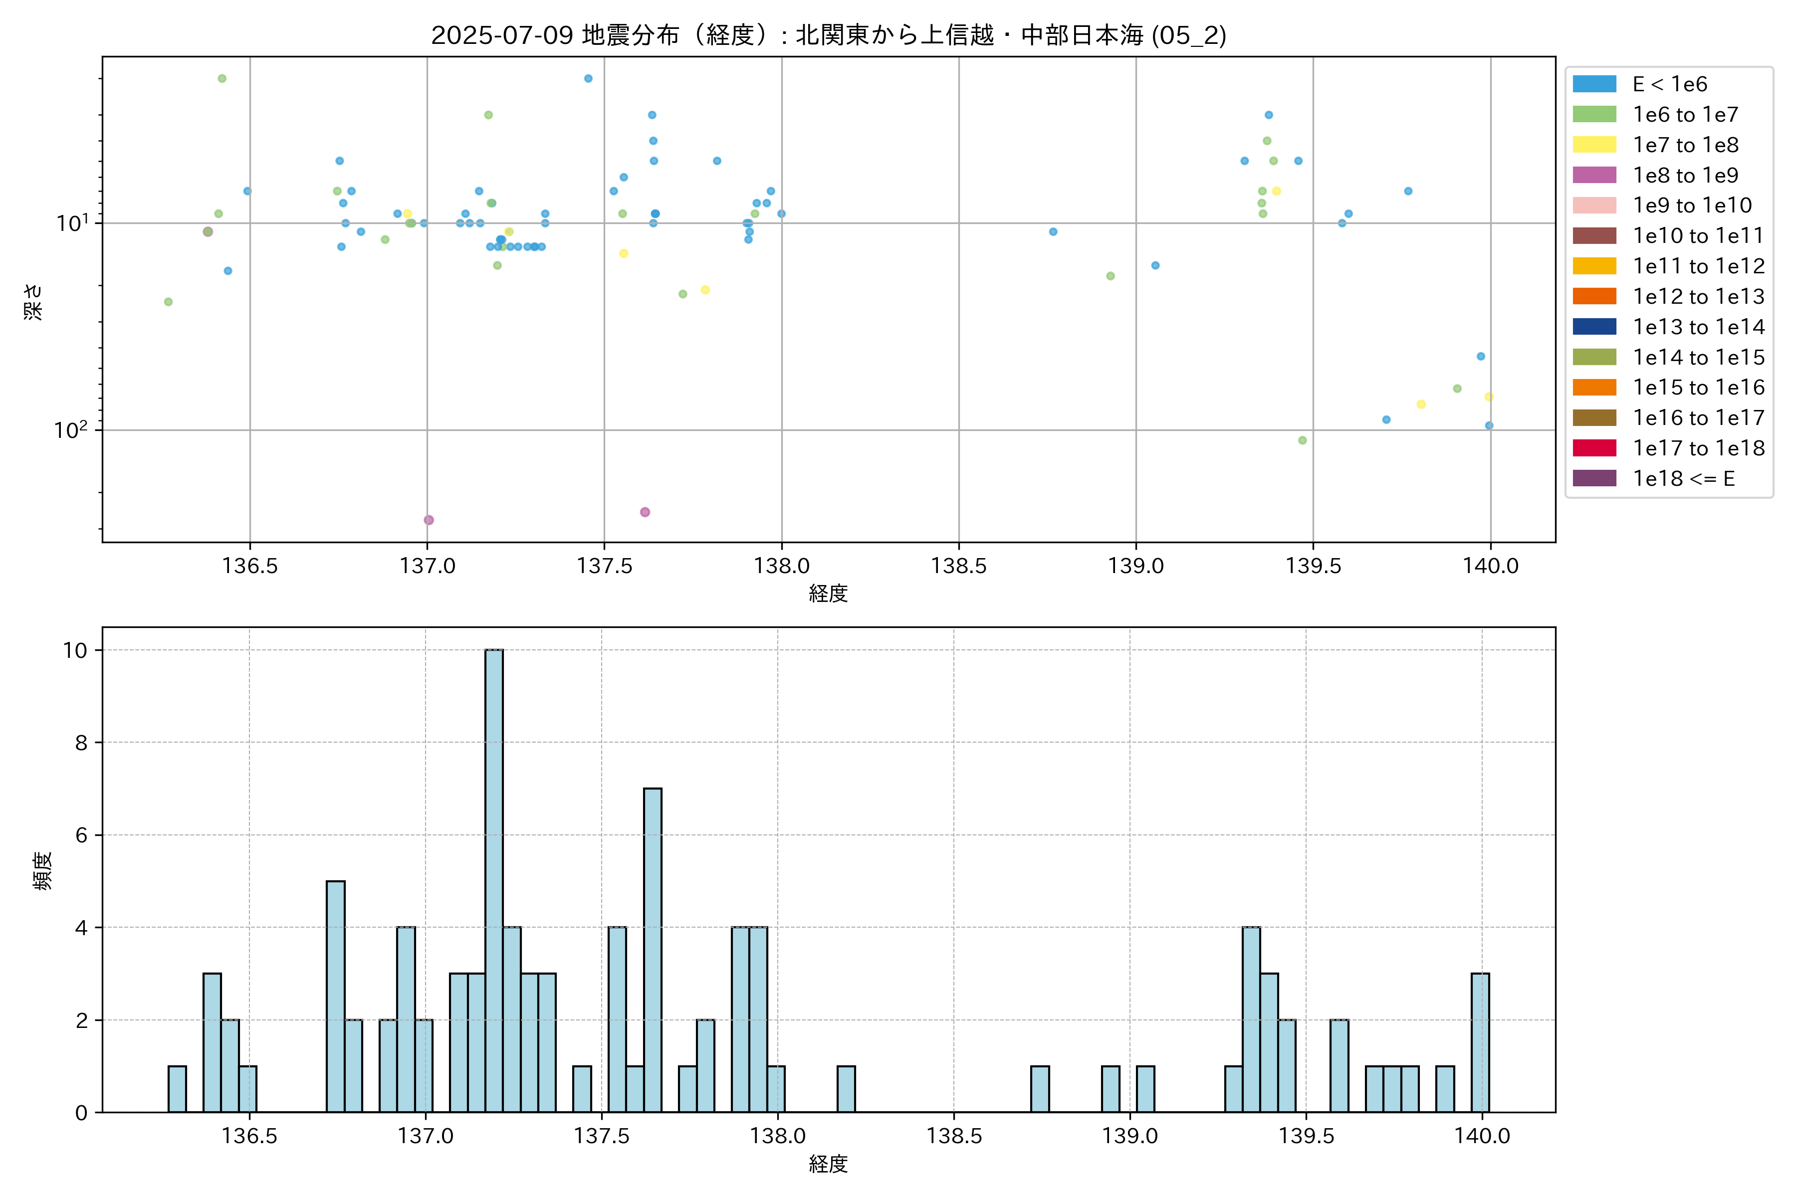Image resolution: width=1796 pixels, height=1197 pixels.
Task: Click the 138.5 tick label under histogram
Action: 954,1136
